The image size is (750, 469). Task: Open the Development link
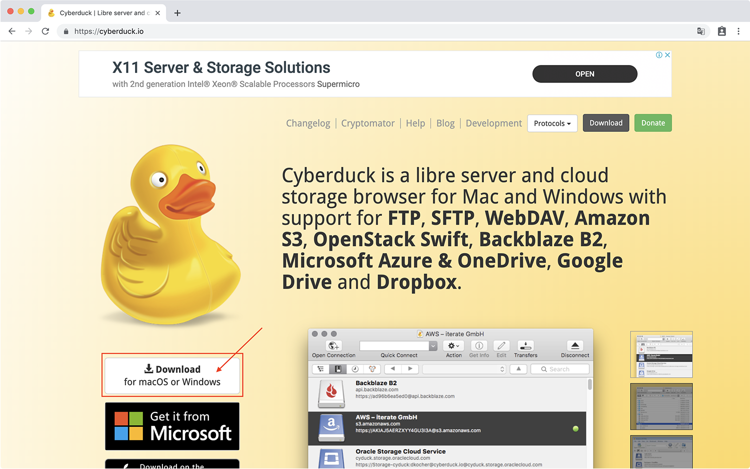(x=494, y=123)
